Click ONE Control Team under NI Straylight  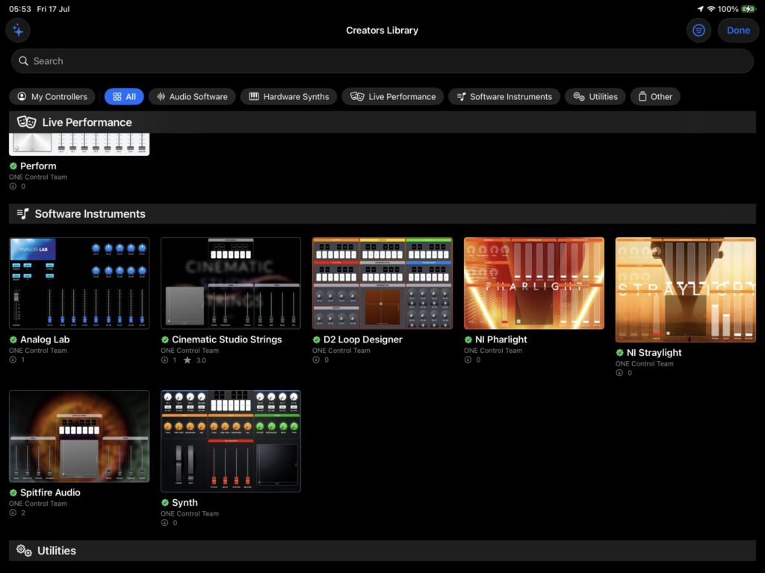click(x=645, y=363)
